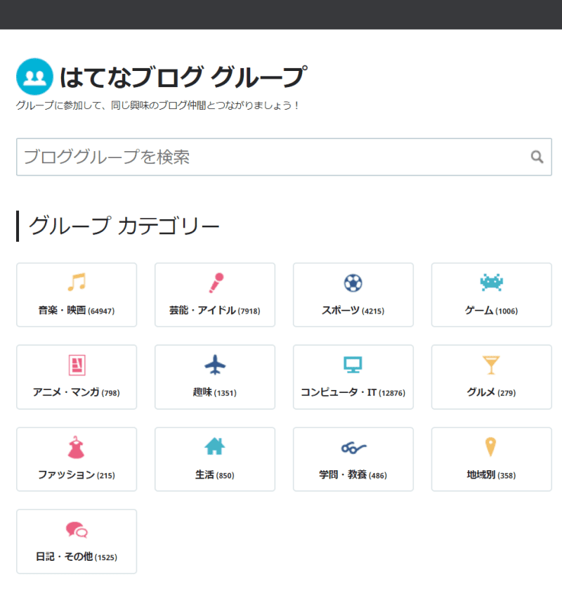Open the manga page icon for アニメ・マンガ

(77, 365)
